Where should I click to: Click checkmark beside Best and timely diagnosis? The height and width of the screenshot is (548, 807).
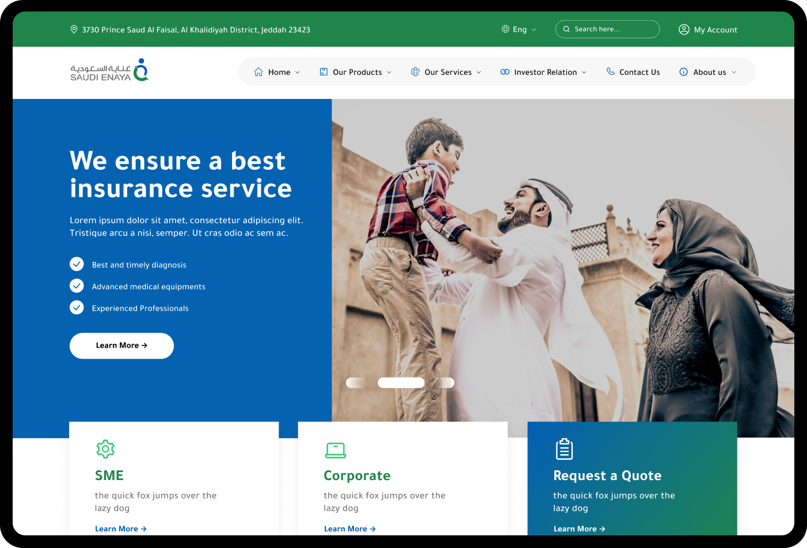click(77, 264)
